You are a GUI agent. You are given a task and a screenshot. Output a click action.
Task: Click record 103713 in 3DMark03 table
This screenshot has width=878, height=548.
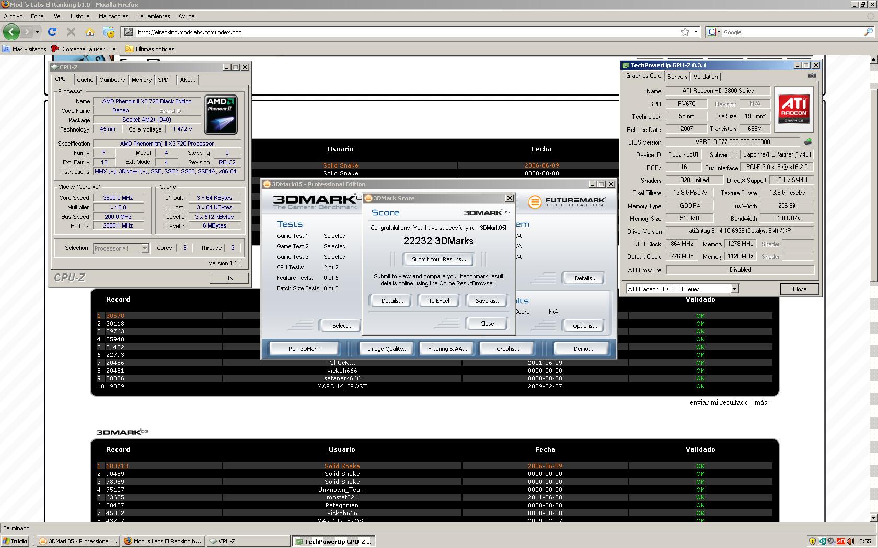[x=117, y=466]
